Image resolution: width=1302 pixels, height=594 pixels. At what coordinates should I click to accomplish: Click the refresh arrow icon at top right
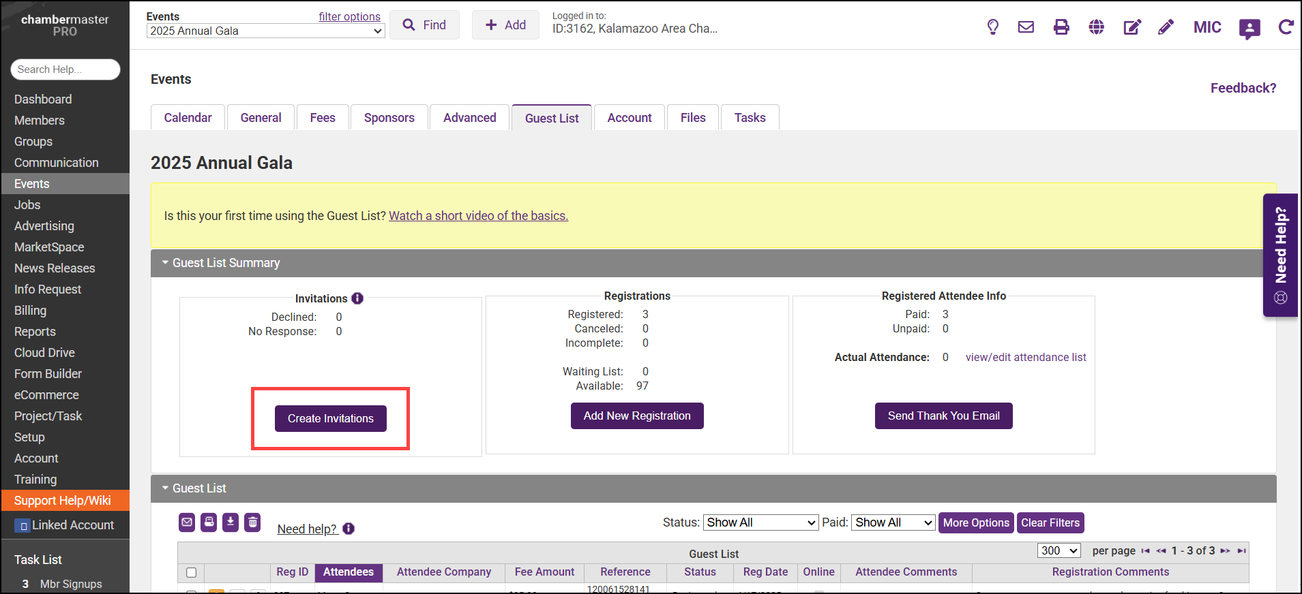[x=1286, y=27]
